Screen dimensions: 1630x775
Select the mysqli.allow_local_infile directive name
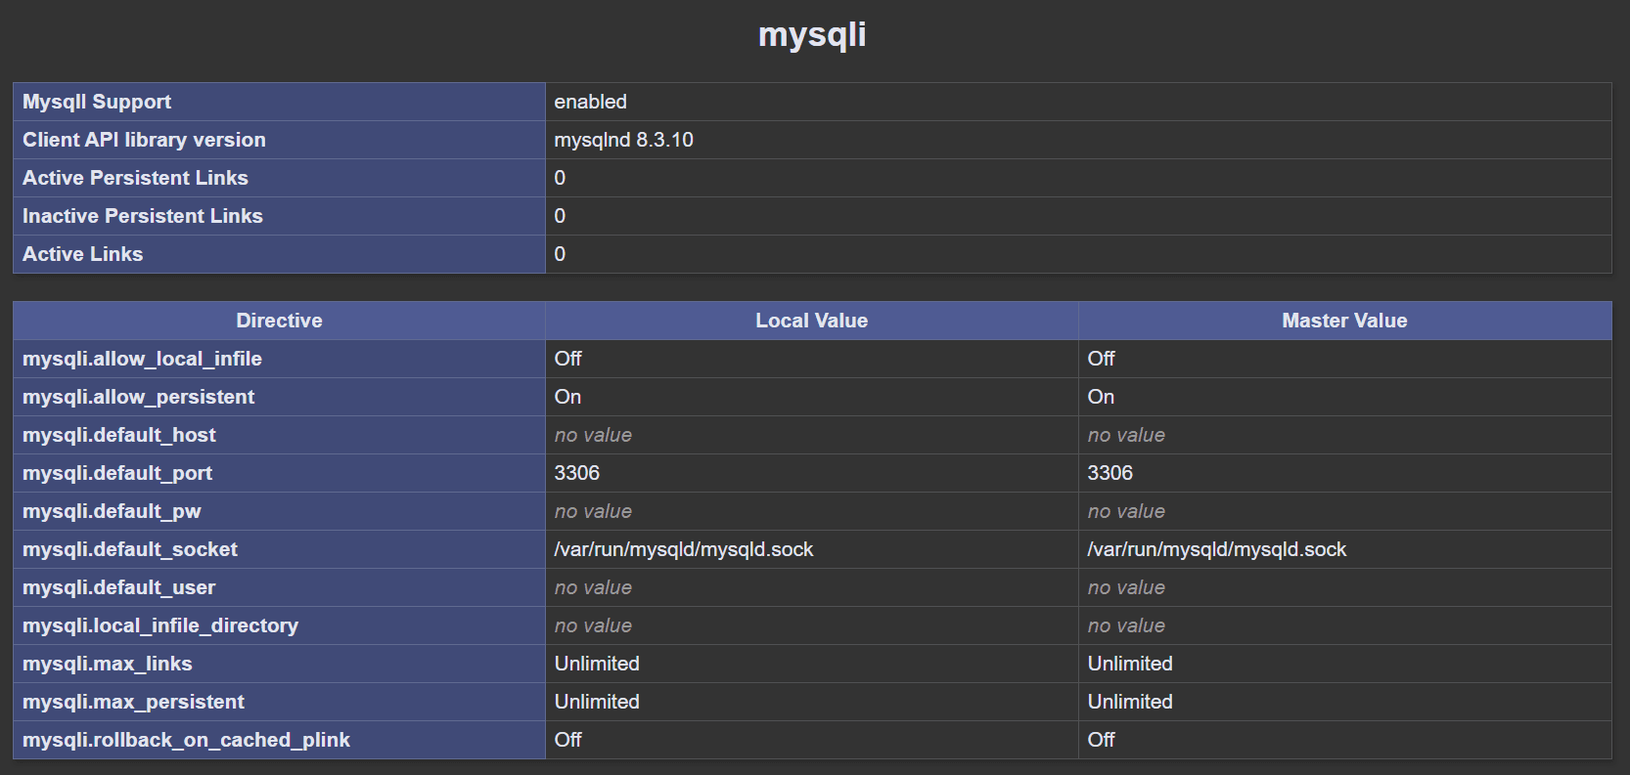coord(142,359)
